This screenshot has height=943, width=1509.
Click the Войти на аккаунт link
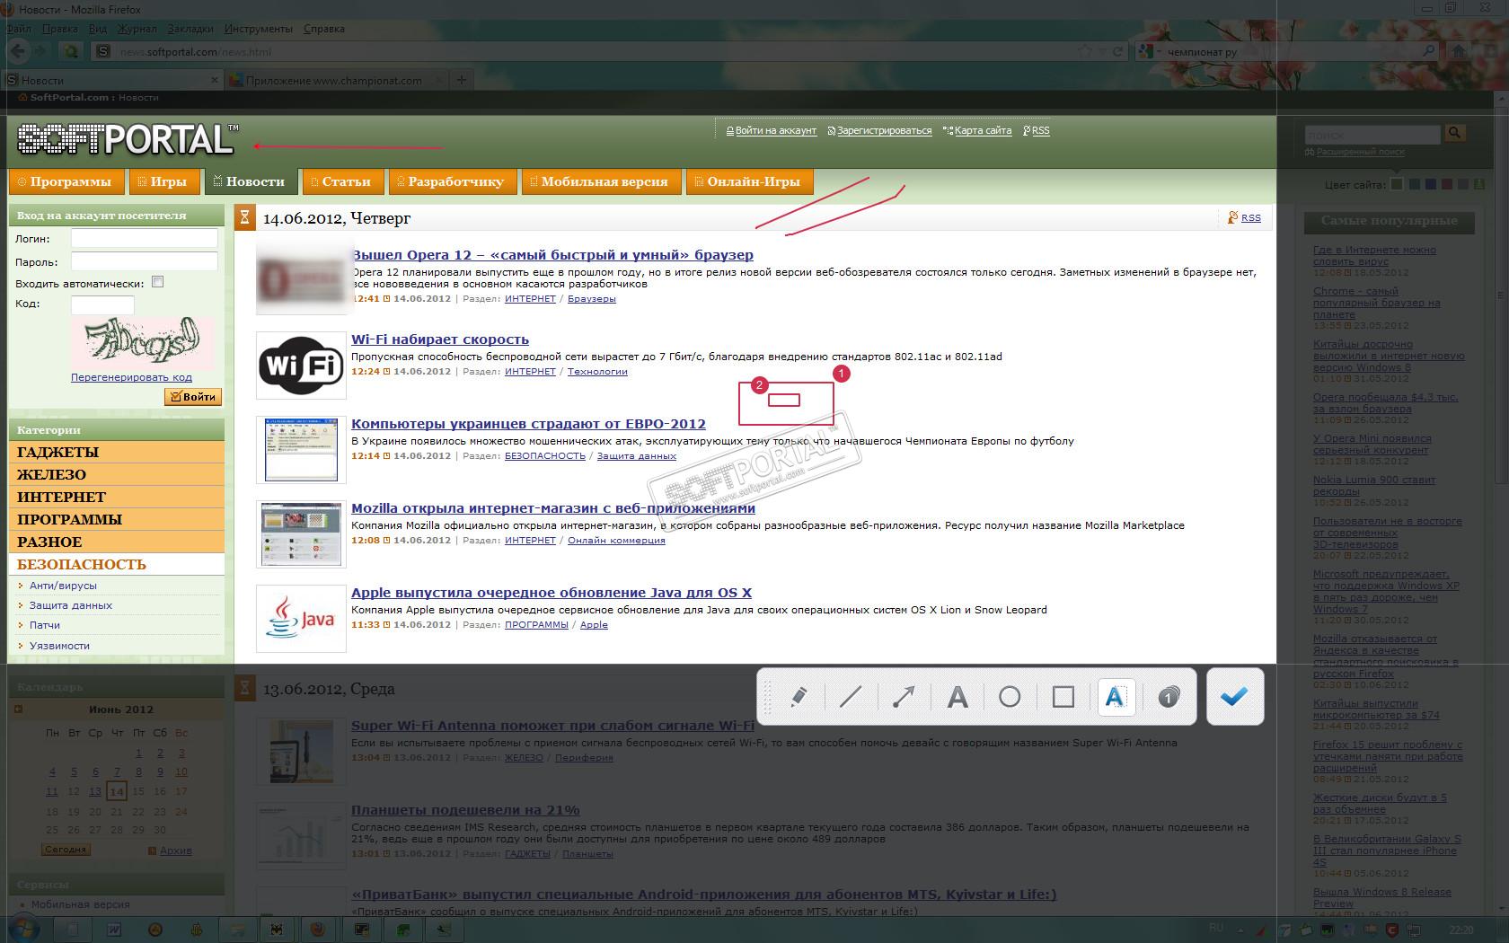[x=775, y=131]
